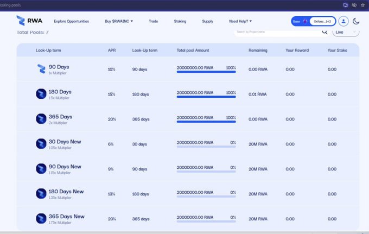Viewport: 369px width, 234px height.
Task: Open the Trade page
Action: point(154,21)
